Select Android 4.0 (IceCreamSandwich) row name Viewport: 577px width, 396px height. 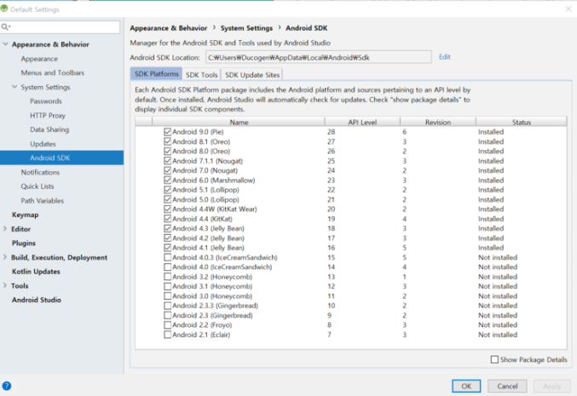(x=222, y=267)
